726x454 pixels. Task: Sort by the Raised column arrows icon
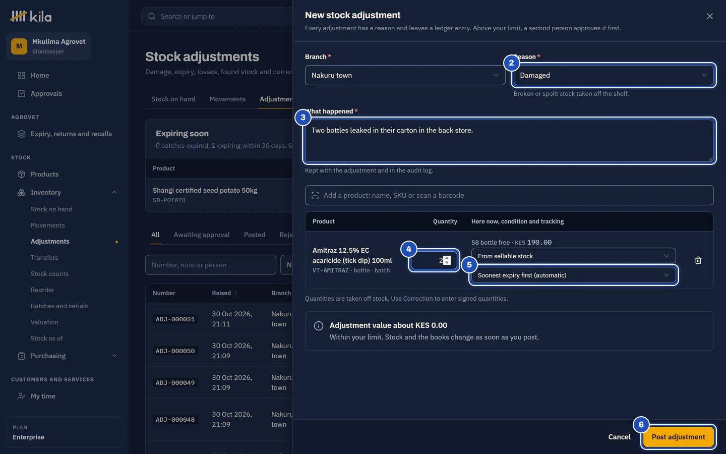coord(235,293)
